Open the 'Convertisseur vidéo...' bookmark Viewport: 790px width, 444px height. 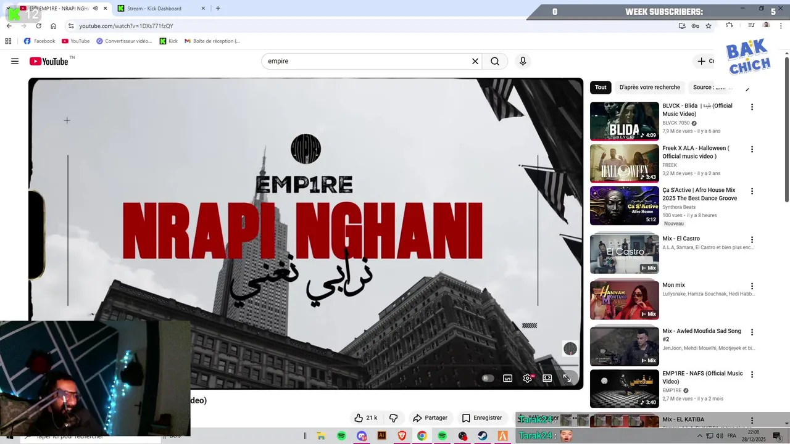[123, 41]
